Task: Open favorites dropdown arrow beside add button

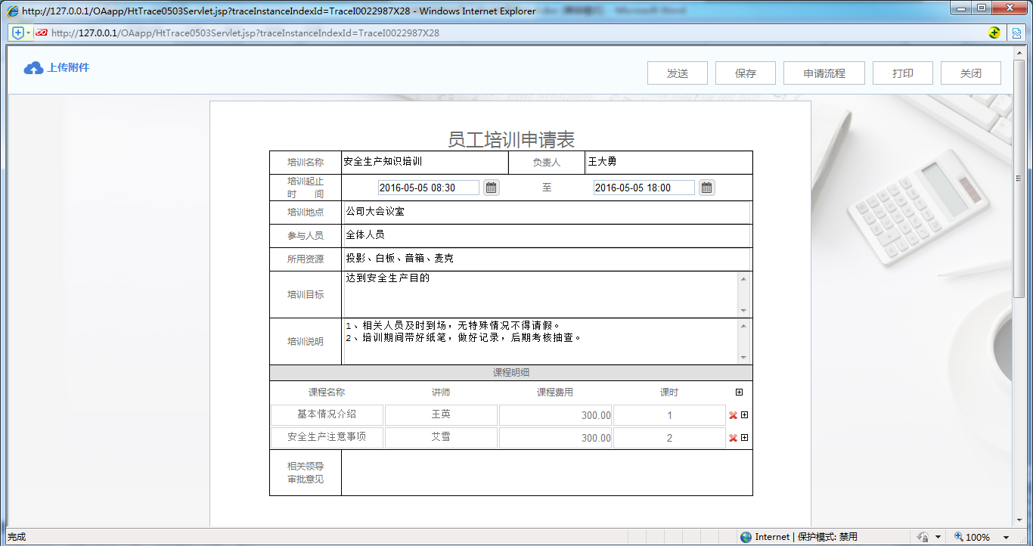Action: [x=28, y=33]
